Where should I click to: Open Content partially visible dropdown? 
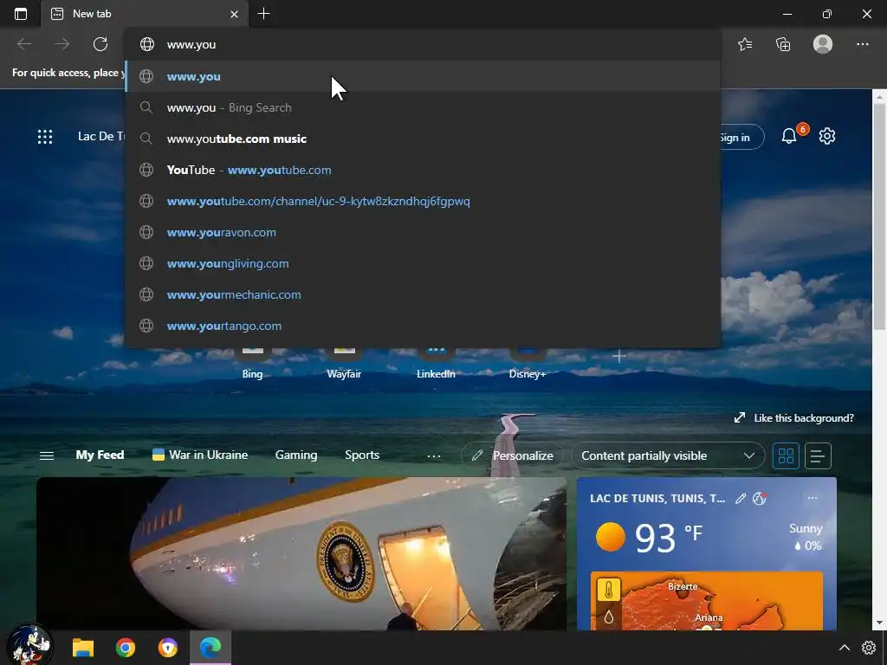click(668, 455)
